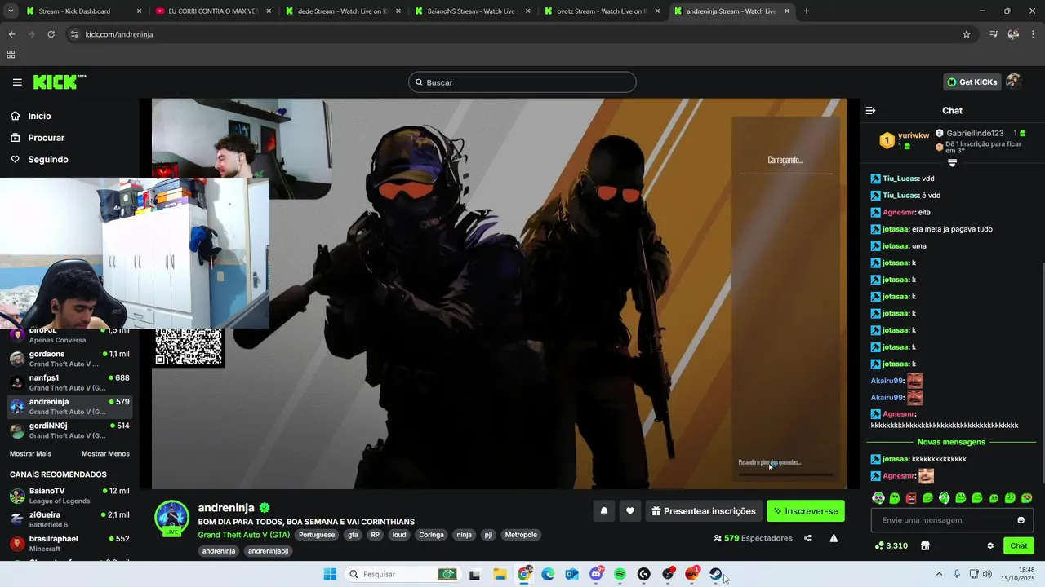Open Seguindo in the sidebar
Viewport: 1045px width, 587px height.
pyautogui.click(x=48, y=160)
